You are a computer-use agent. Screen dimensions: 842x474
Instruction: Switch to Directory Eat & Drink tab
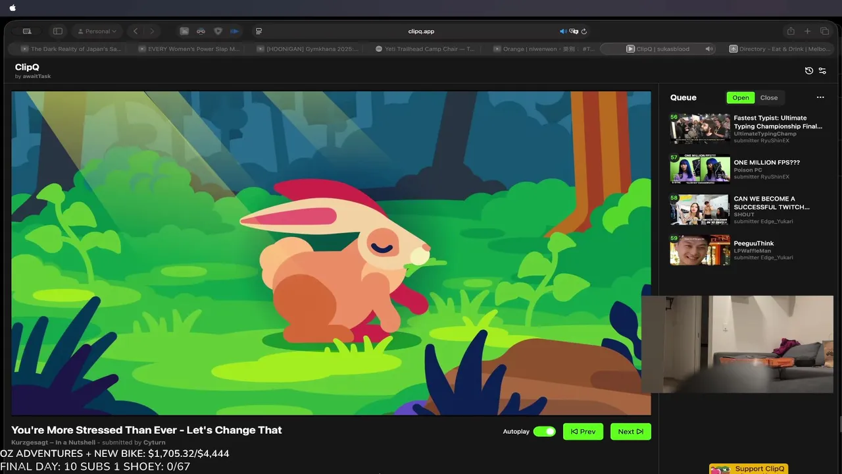(780, 49)
